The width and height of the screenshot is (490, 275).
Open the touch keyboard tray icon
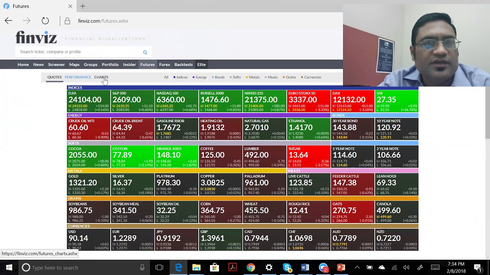tap(435, 267)
